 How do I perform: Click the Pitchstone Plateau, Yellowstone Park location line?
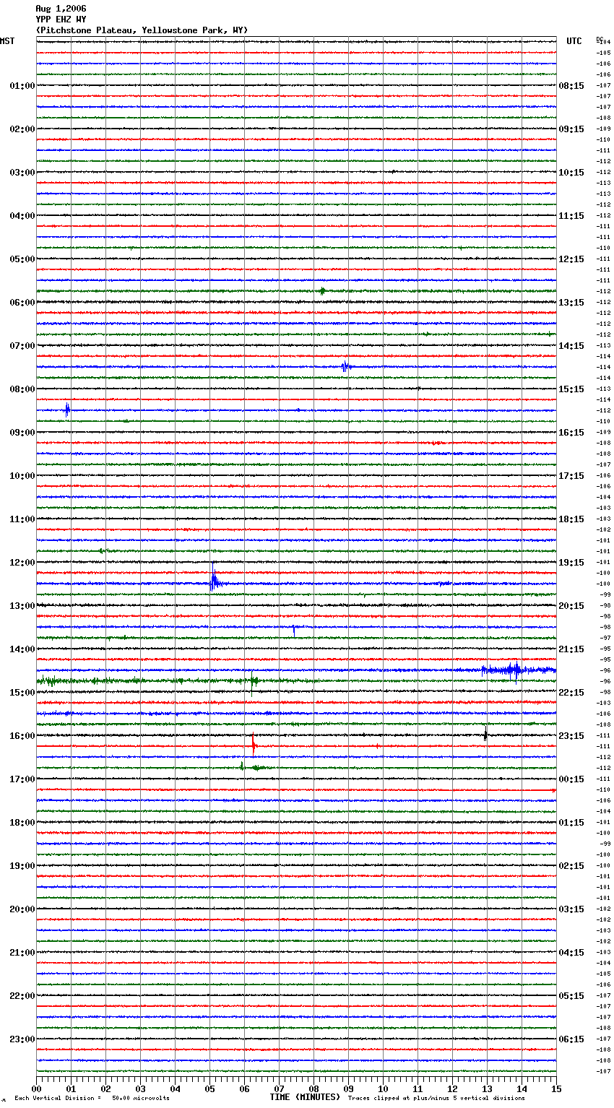click(142, 30)
